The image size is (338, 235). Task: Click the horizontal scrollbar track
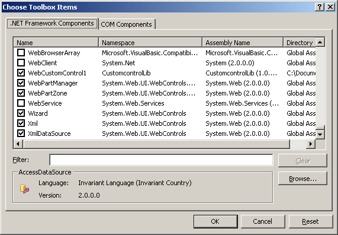[298, 144]
